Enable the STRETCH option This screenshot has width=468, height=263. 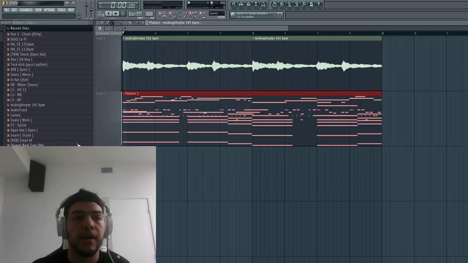click(116, 33)
